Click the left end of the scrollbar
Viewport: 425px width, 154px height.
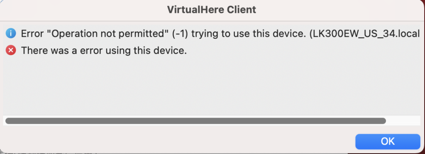8,121
